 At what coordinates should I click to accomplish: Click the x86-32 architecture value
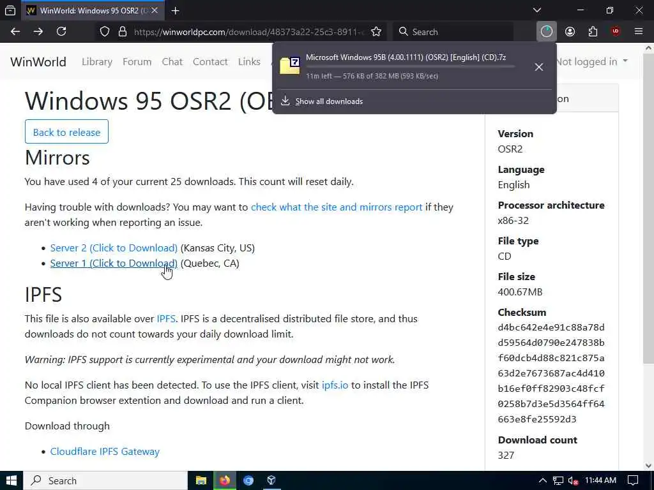point(513,220)
